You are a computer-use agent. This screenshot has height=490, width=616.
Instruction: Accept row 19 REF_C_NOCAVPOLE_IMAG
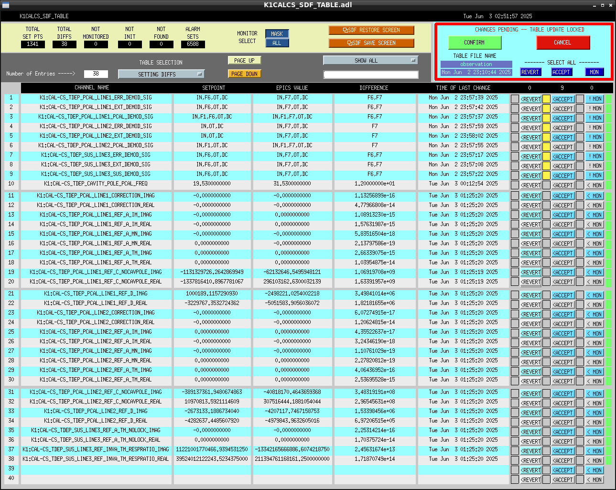coord(563,272)
